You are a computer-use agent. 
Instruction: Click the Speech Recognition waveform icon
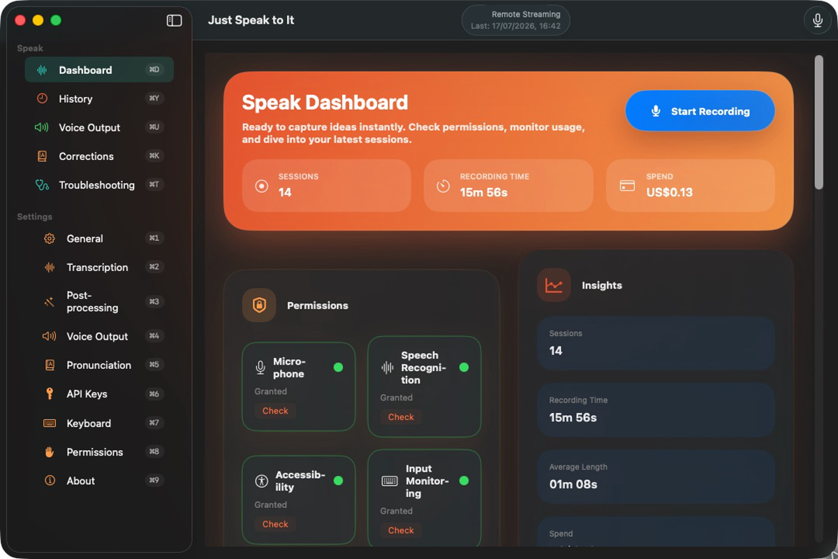tap(388, 368)
